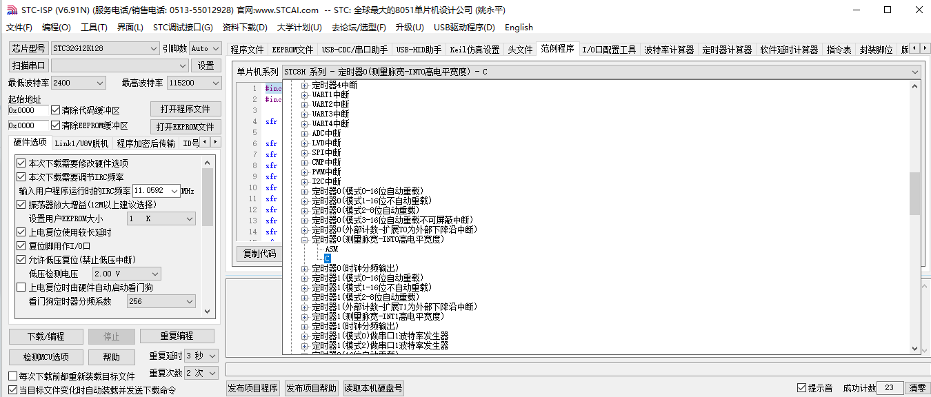Viewport: 931px width, 397px height.
Task: Click the 清零 counter reset button
Action: (917, 388)
